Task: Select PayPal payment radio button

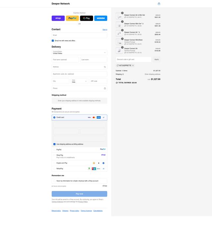Action: coord(54,150)
